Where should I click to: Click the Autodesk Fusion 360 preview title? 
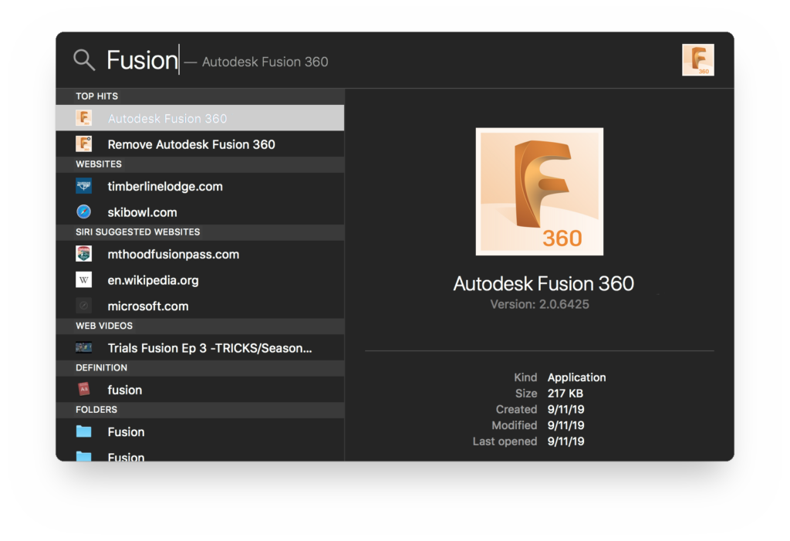click(543, 284)
